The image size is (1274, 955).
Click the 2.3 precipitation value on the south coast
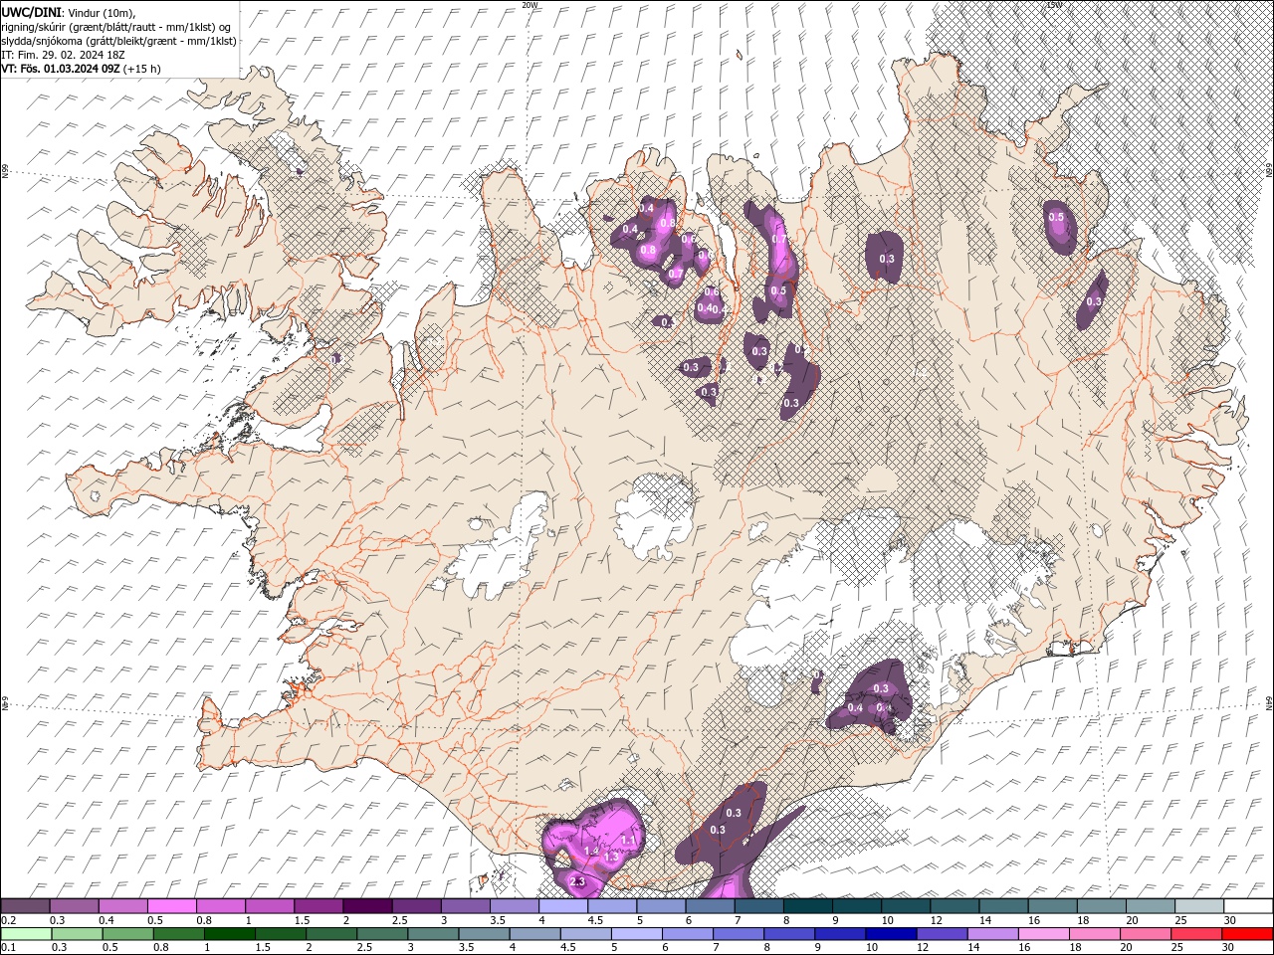[577, 881]
